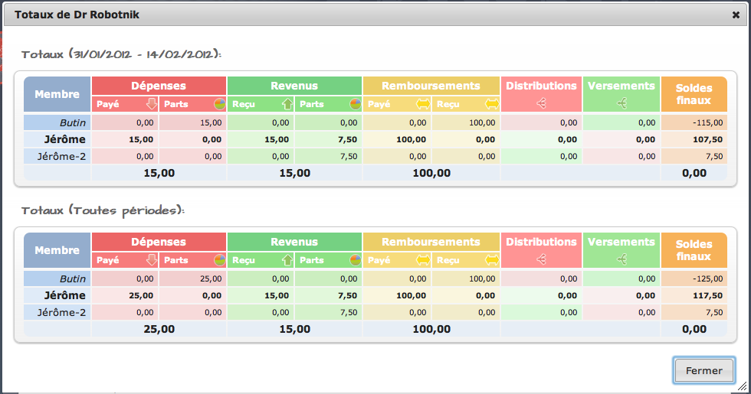Click the resize grip at the dialog corner

tap(743, 386)
